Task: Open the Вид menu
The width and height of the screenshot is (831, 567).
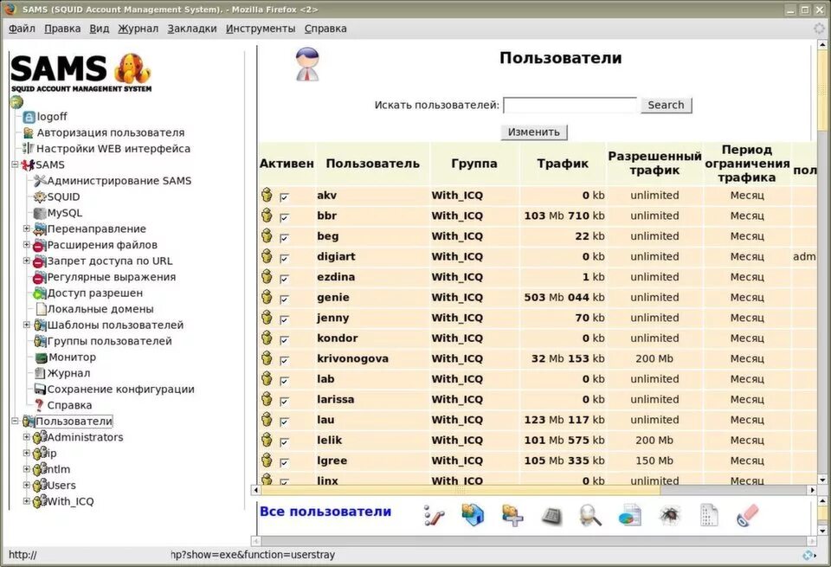Action: pyautogui.click(x=99, y=29)
